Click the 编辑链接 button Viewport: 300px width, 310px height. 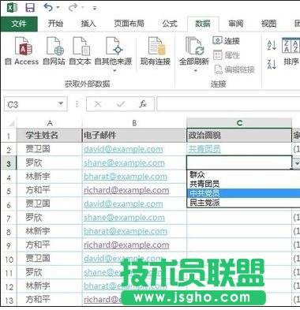pos(234,69)
